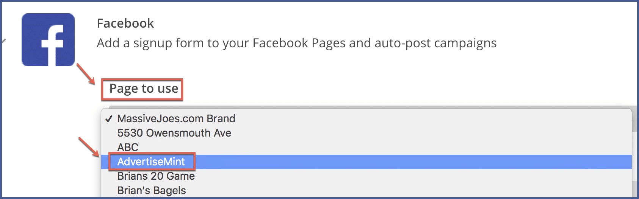Viewport: 639px width, 199px height.
Task: Click the red box around Page to use
Action: pos(142,90)
